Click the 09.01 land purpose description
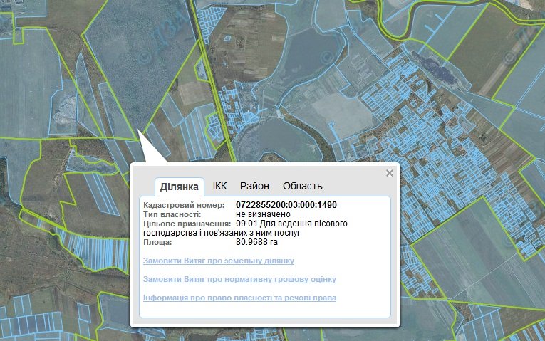This screenshot has width=545, height=341. click(291, 224)
